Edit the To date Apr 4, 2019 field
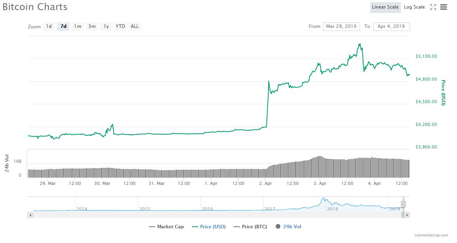This screenshot has width=457, height=243. pyautogui.click(x=391, y=26)
